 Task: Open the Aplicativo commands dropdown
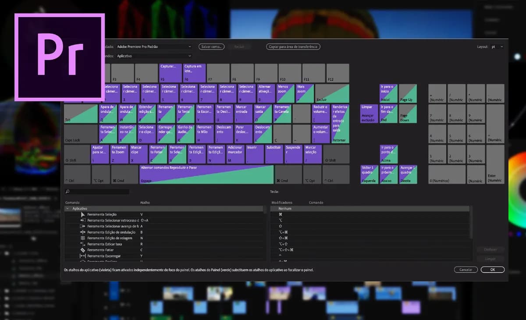click(154, 56)
